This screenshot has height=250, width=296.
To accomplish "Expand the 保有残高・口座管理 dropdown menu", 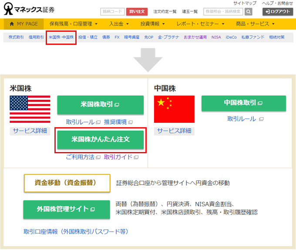I will [73, 24].
